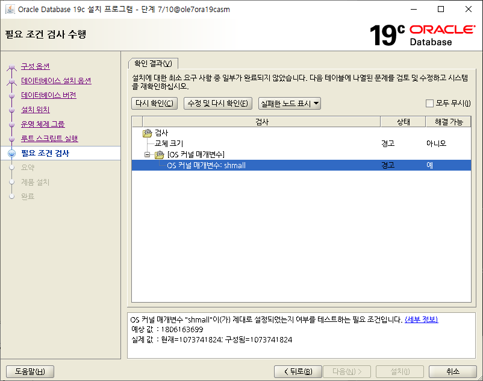This screenshot has height=381, width=483.
Task: Select the 교체 크기 check row
Action: (301, 143)
